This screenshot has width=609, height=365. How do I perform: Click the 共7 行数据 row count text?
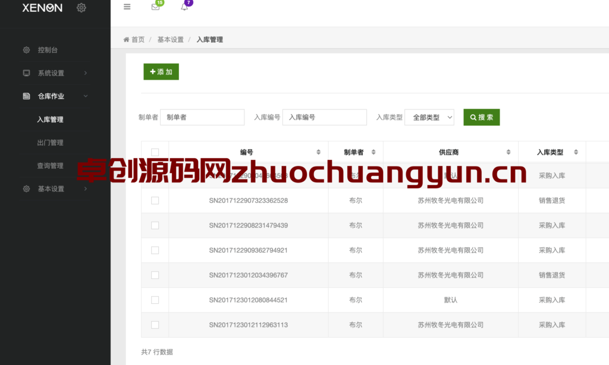tap(157, 352)
